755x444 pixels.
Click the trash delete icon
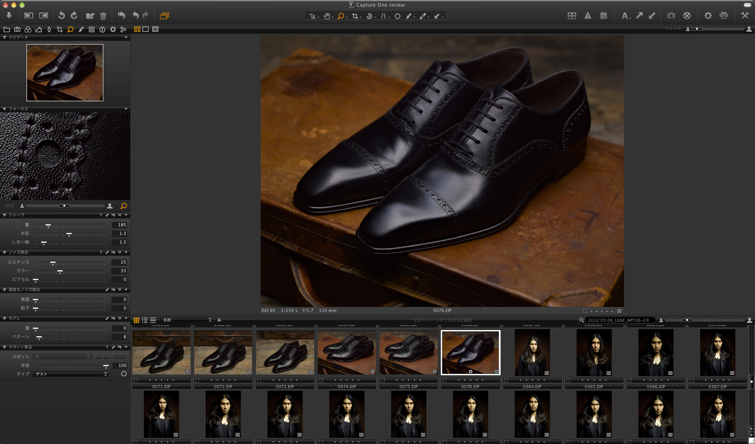[x=103, y=16]
